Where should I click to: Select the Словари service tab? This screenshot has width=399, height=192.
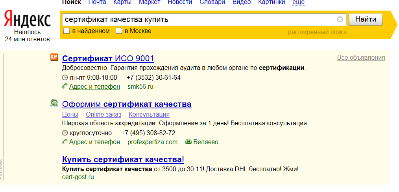pyautogui.click(x=212, y=2)
